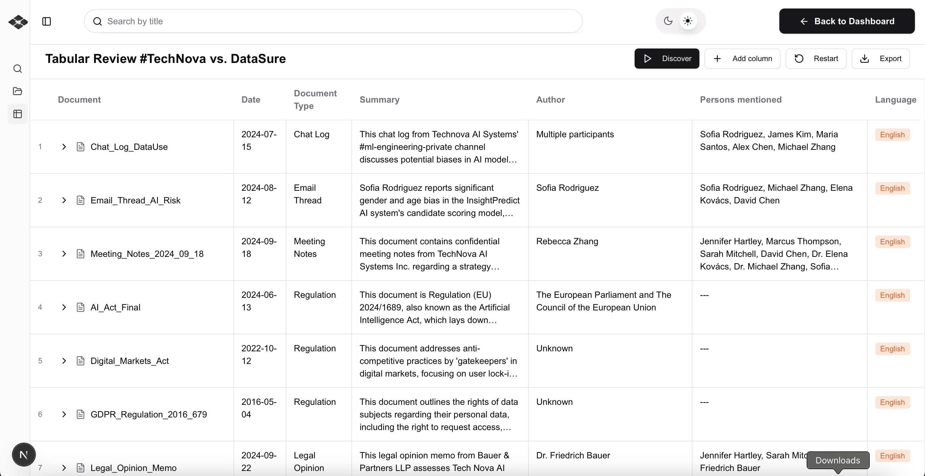Click the Chat_Log_DataUse document file icon
The image size is (925, 476).
pyautogui.click(x=81, y=147)
